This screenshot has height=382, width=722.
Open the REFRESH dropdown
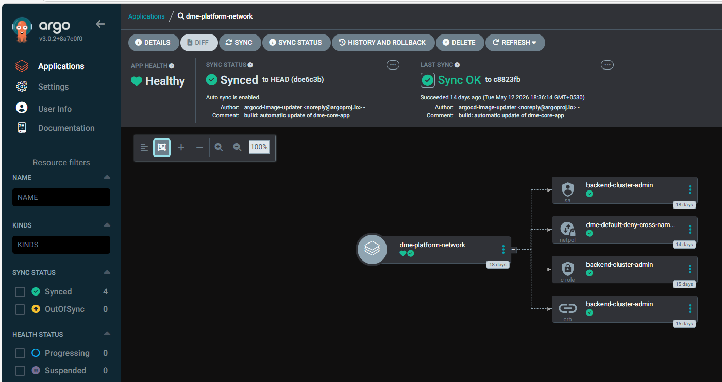(515, 43)
